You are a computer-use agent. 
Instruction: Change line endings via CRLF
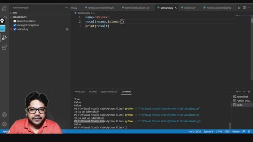point(227,131)
